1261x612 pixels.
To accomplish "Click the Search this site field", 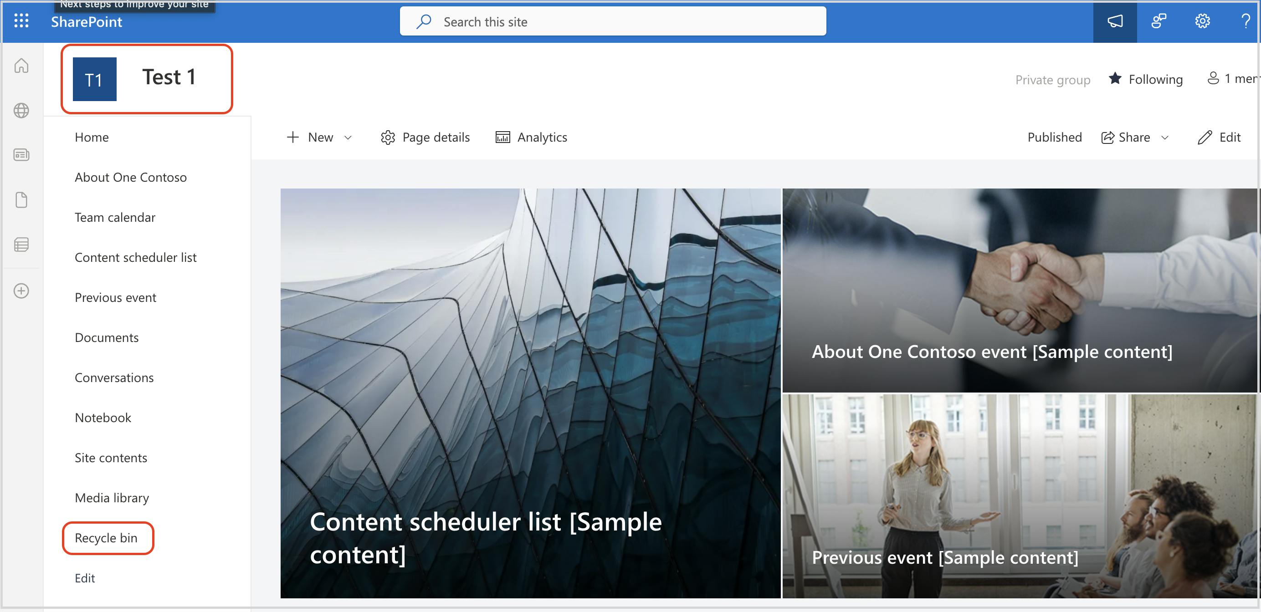I will (614, 22).
